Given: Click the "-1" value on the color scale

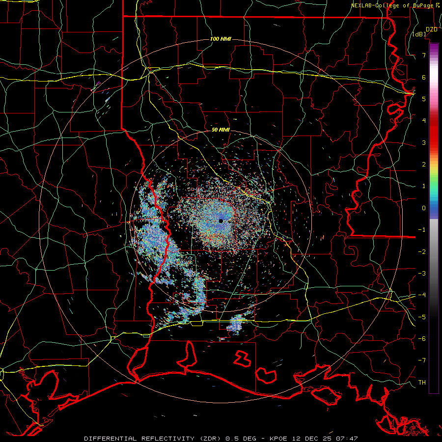Looking at the screenshot, I should click(x=422, y=230).
